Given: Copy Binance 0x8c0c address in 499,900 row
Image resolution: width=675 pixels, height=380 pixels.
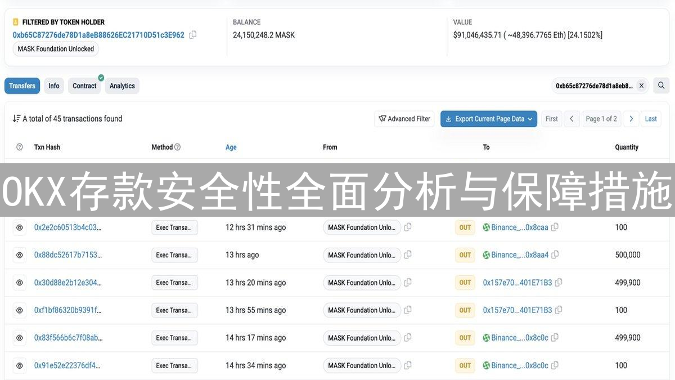Looking at the screenshot, I should point(555,337).
